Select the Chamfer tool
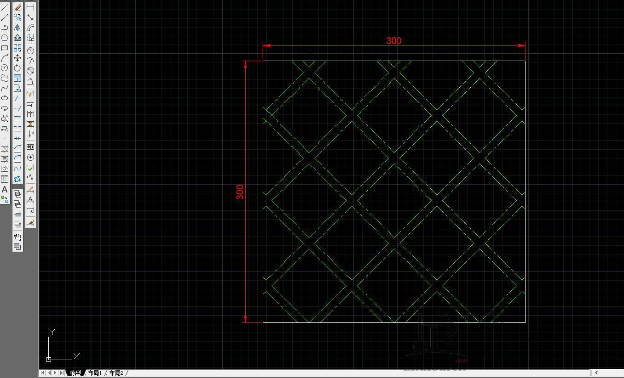The image size is (624, 378). point(17,149)
